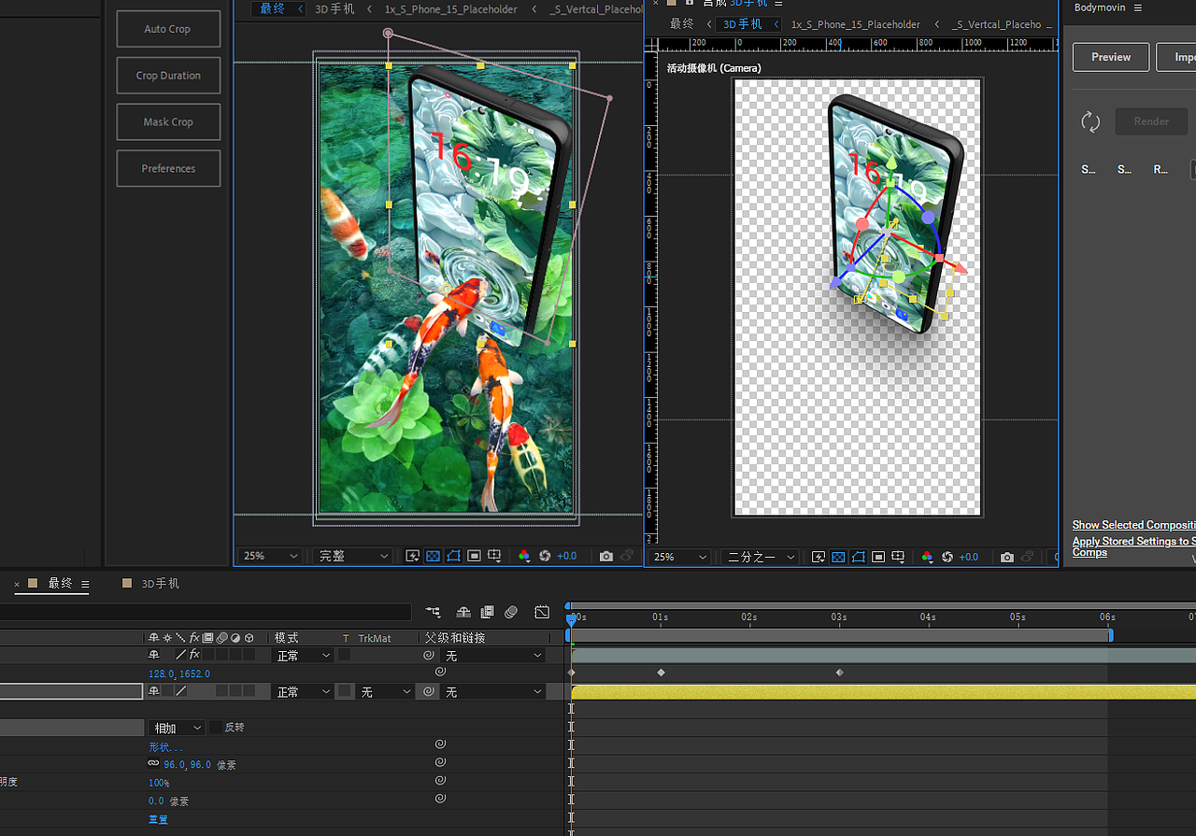This screenshot has height=836, width=1196.
Task: Enable Motion Blur icon in timeline header
Action: (x=511, y=612)
